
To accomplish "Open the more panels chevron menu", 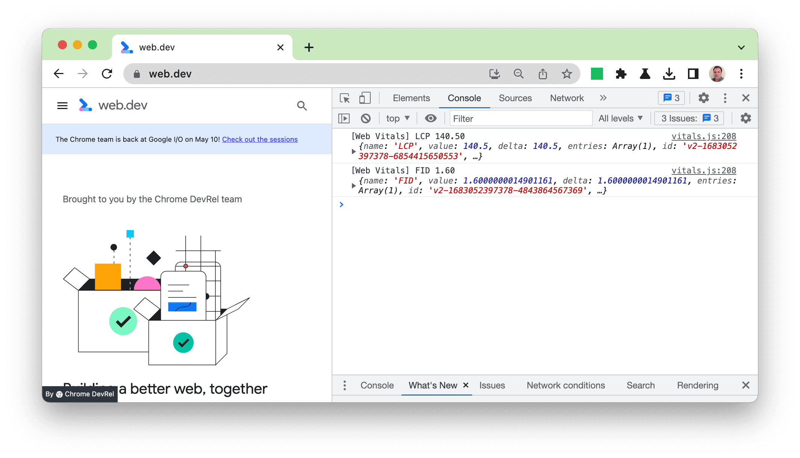I will (603, 99).
